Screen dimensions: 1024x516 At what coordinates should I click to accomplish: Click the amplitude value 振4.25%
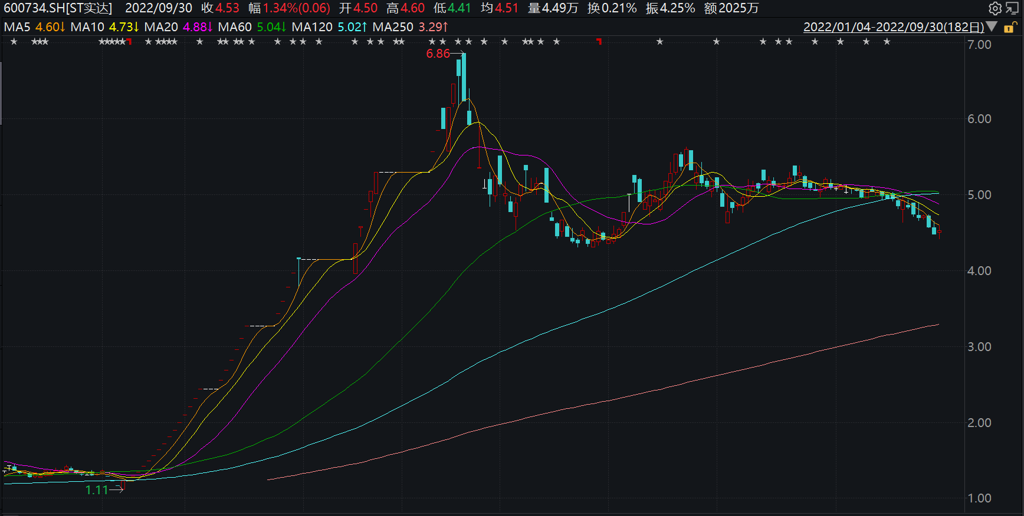(671, 8)
